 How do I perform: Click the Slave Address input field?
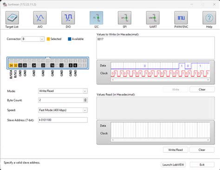pyautogui.click(x=63, y=120)
